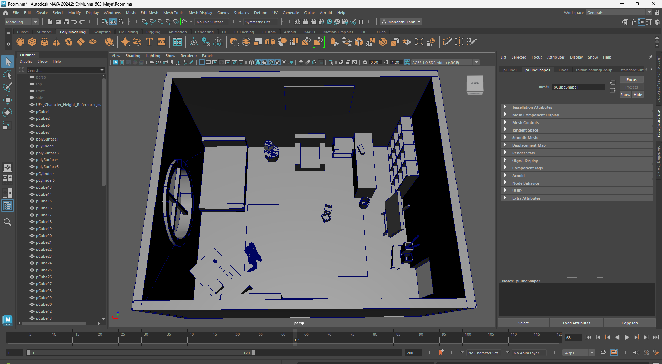Screen dimensions: 662x364
Task: Create a polygon sphere from the shelf
Action: click(20, 42)
